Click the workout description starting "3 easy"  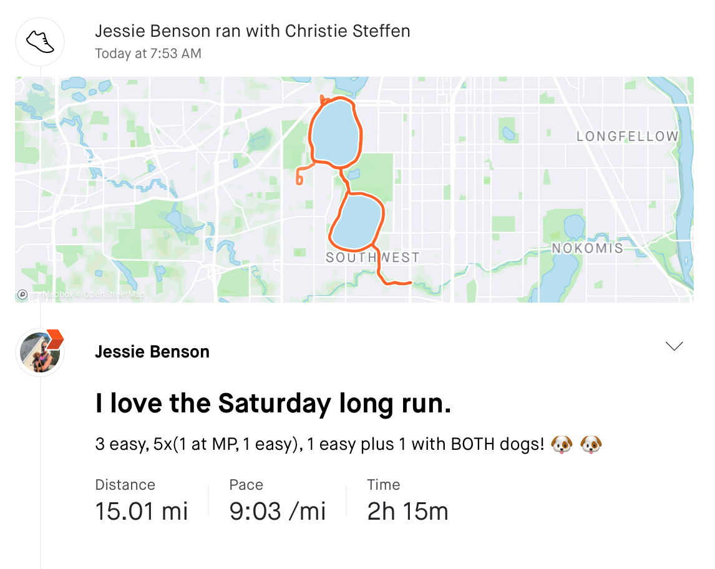pos(320,445)
